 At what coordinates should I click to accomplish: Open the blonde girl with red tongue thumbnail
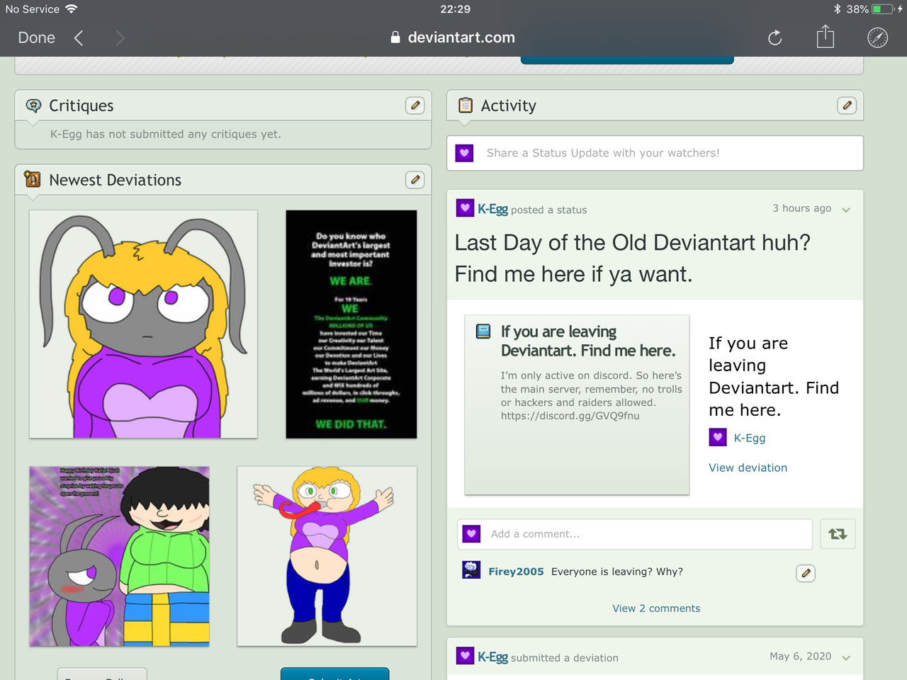point(327,556)
